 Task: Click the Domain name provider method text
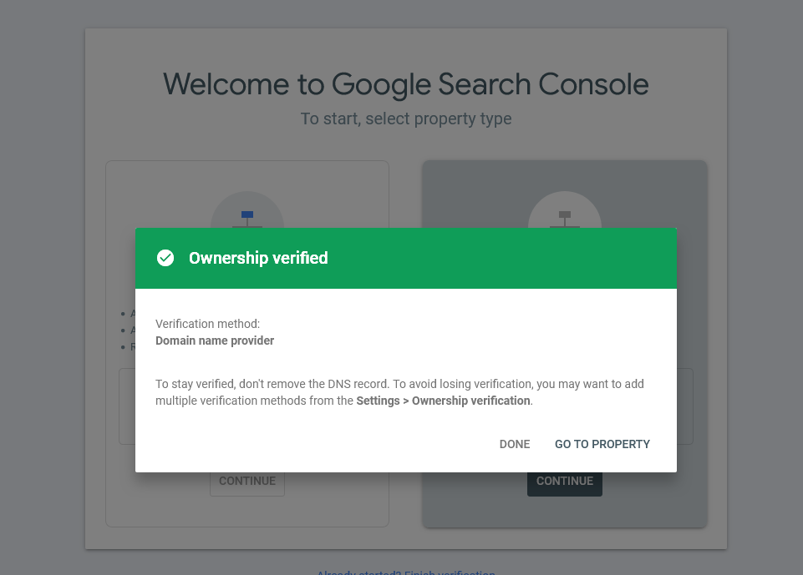tap(215, 340)
